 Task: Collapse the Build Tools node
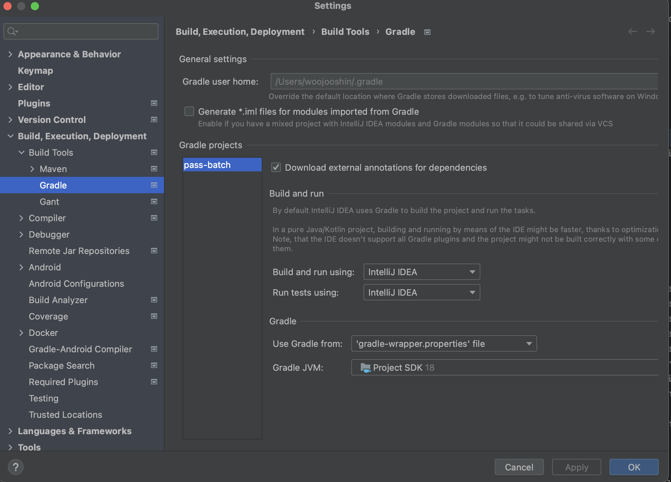point(21,153)
